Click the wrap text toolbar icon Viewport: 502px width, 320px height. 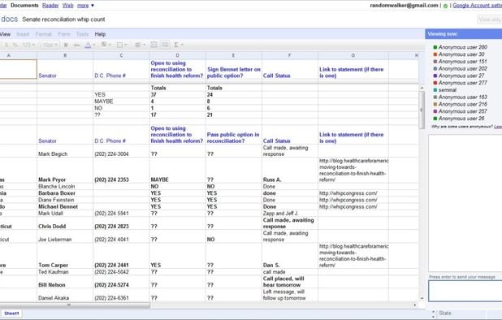(x=165, y=45)
